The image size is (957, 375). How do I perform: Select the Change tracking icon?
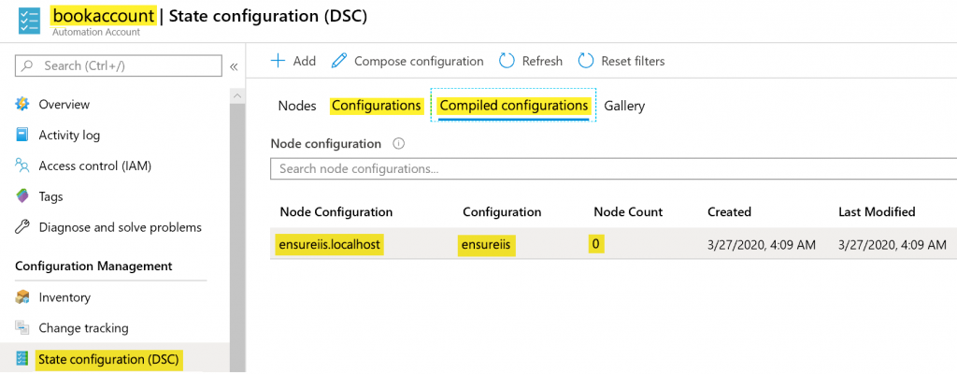pos(22,328)
